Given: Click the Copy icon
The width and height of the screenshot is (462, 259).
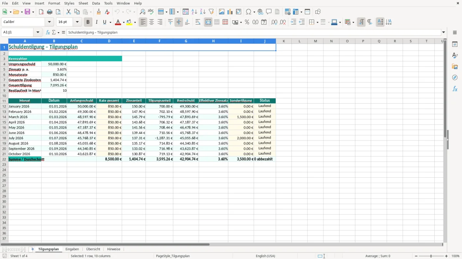Looking at the screenshot, I should 77,12.
